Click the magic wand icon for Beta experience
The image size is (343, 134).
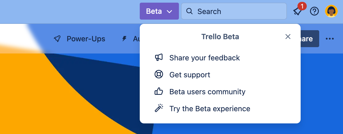pyautogui.click(x=159, y=108)
